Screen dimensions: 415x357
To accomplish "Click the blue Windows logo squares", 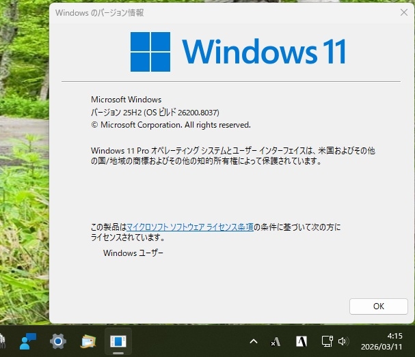I will pos(150,52).
